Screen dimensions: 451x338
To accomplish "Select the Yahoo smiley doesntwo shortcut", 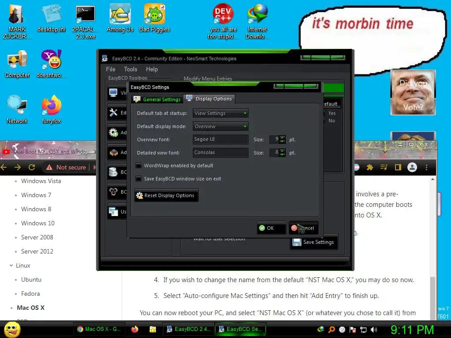I will click(51, 64).
